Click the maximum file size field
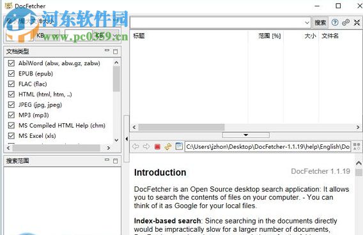 tap(79, 36)
